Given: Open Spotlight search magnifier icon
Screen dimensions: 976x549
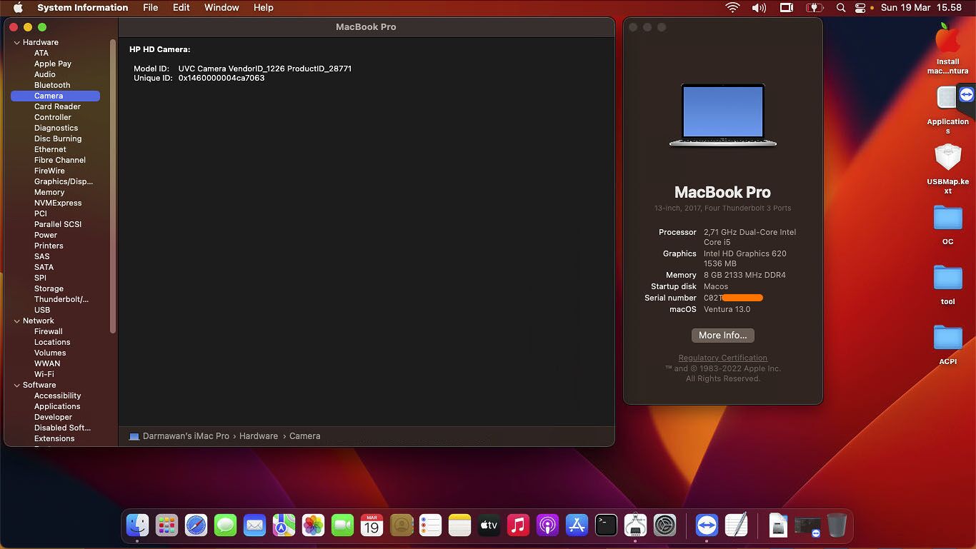Looking at the screenshot, I should coord(841,8).
